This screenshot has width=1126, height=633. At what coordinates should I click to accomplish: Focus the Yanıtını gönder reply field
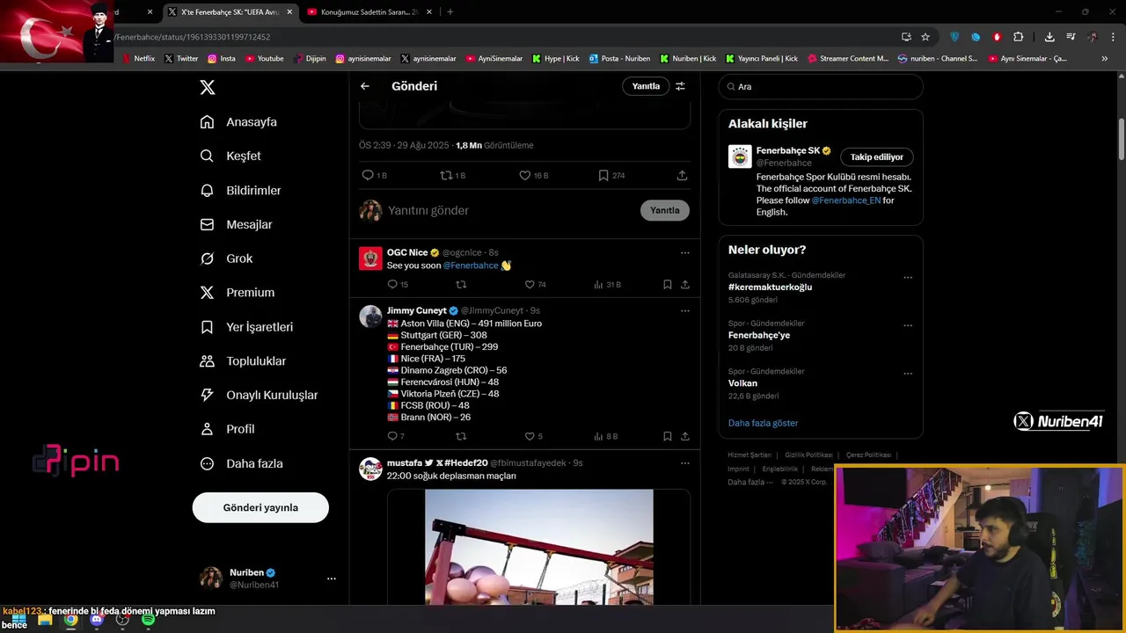coord(510,210)
